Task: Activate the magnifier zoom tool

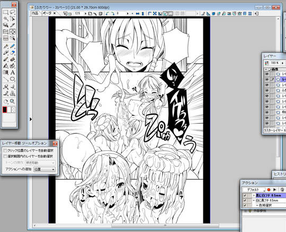Action: 12,101
